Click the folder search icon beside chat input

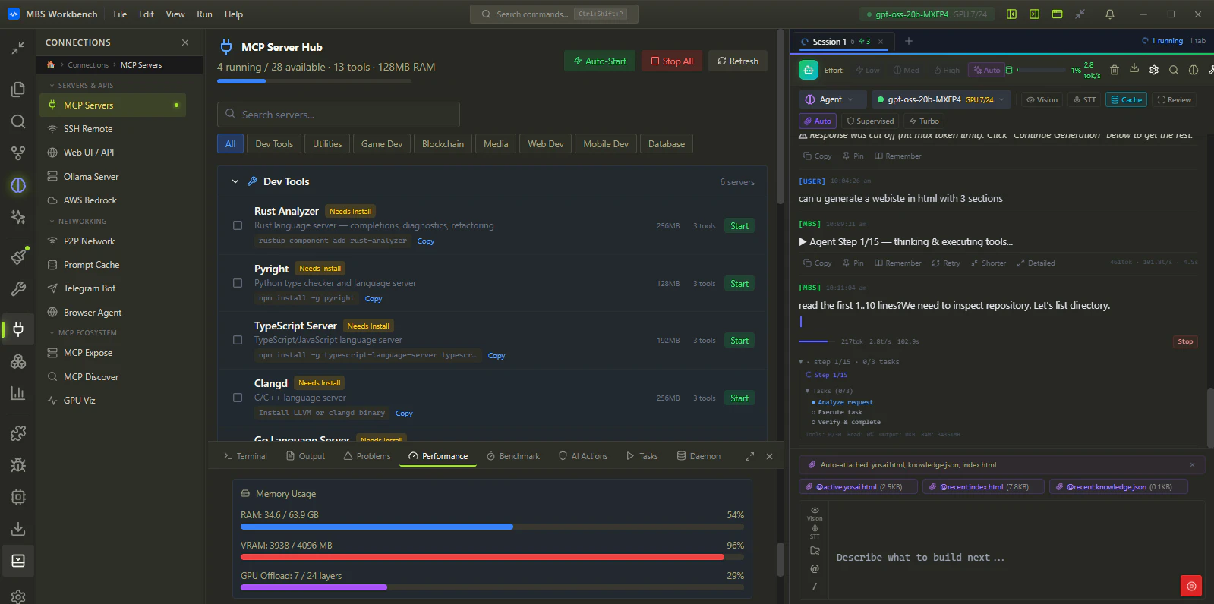(815, 551)
